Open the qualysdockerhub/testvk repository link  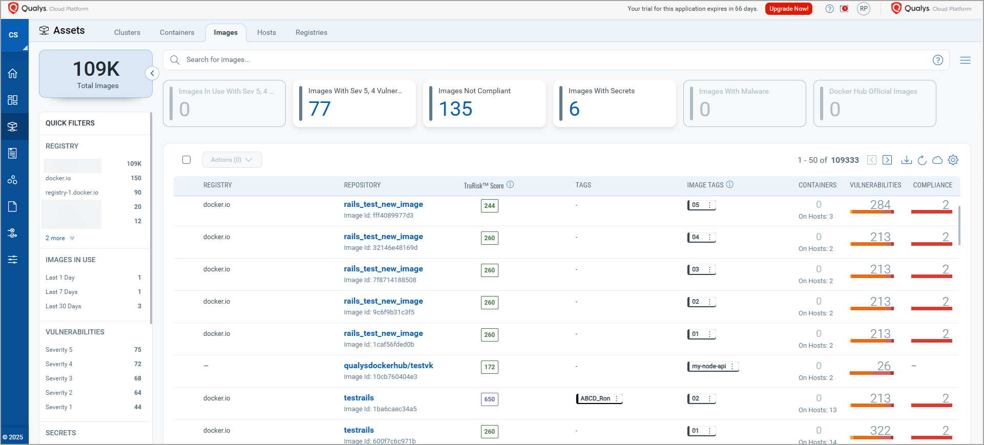tap(388, 366)
